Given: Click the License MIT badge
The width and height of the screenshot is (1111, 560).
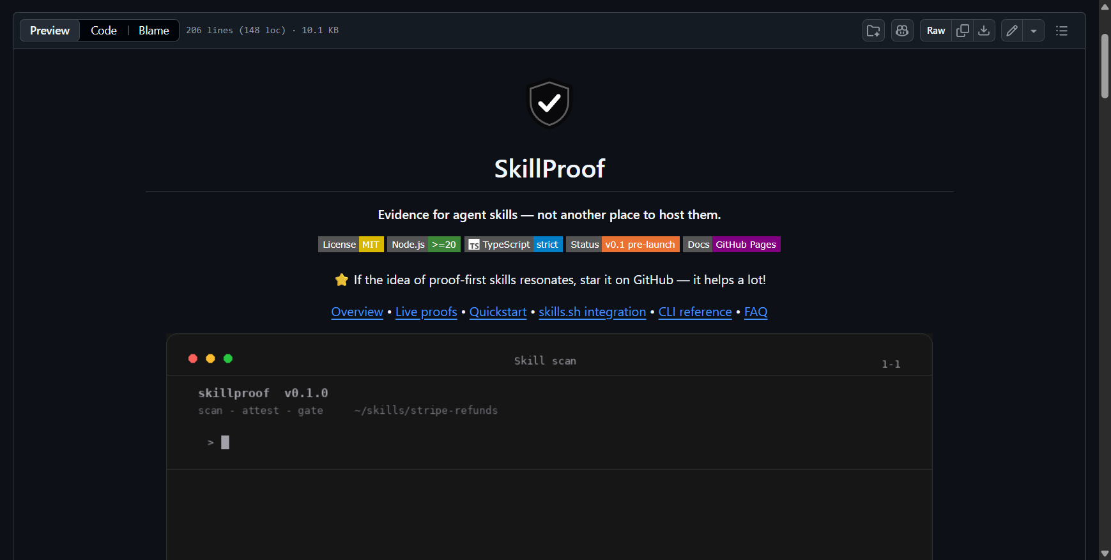Looking at the screenshot, I should [351, 245].
